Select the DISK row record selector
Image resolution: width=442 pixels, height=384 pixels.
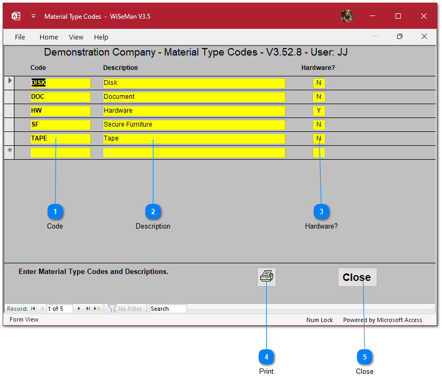click(9, 83)
